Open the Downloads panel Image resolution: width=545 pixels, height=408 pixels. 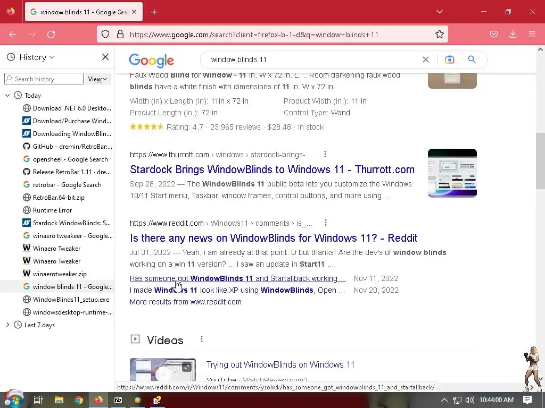[x=513, y=35]
